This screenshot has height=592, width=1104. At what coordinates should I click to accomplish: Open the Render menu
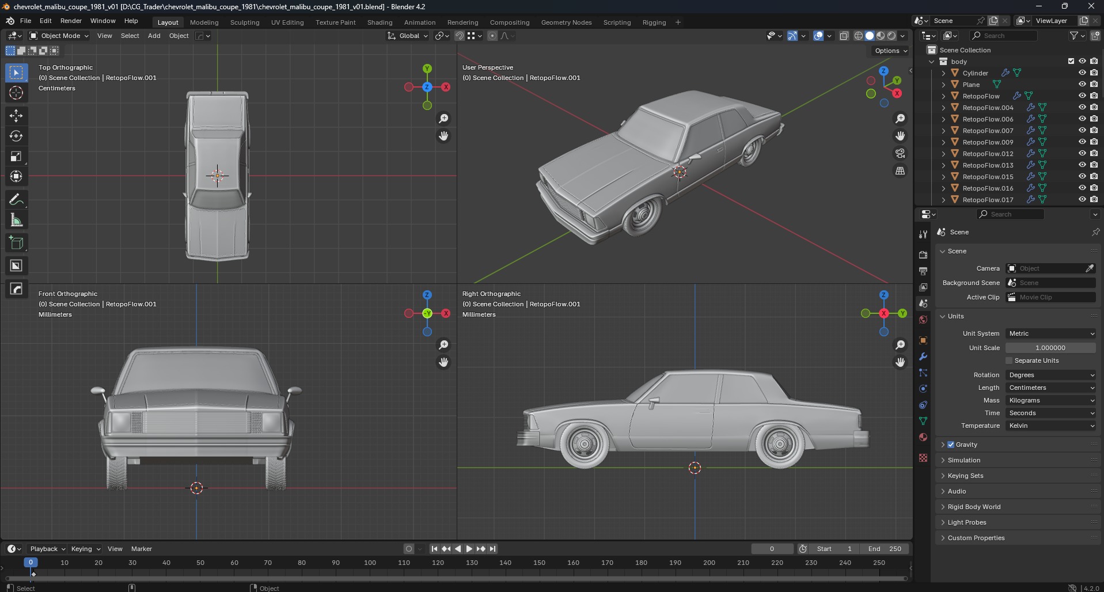[x=71, y=21]
